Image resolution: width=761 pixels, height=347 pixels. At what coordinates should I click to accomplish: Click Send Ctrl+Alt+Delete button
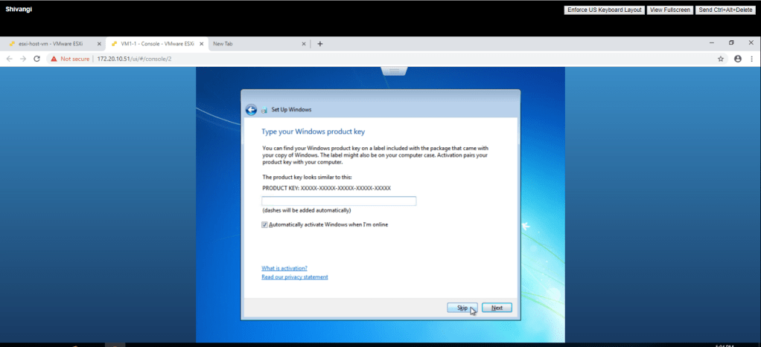[x=725, y=10]
